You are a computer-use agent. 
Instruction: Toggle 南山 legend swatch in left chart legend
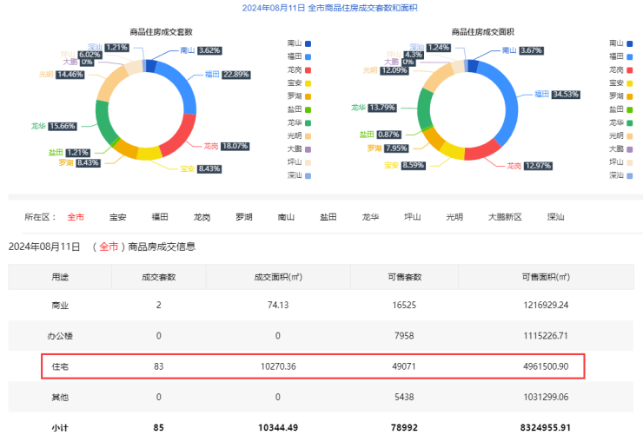pyautogui.click(x=308, y=43)
